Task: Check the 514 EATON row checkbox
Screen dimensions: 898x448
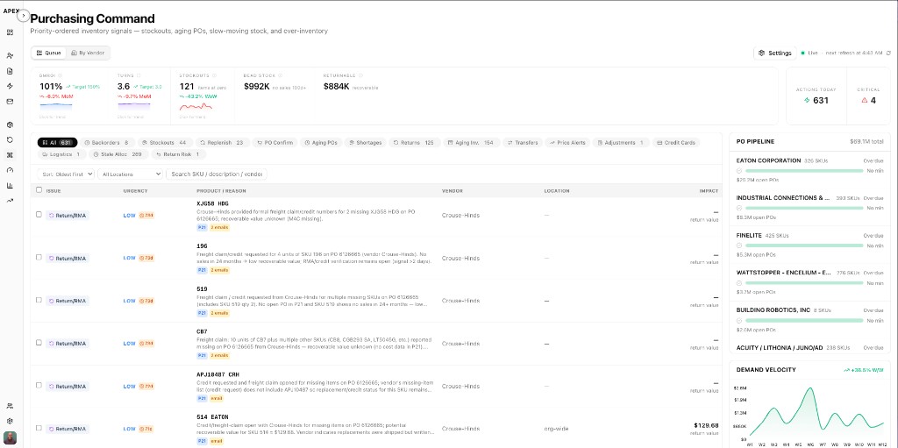Action: 39,428
